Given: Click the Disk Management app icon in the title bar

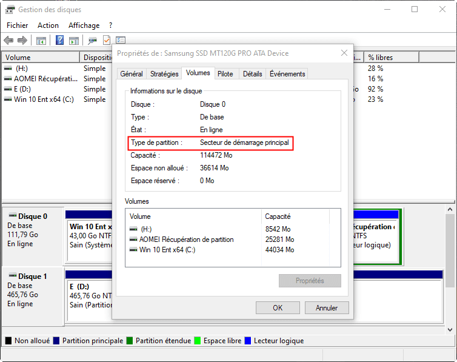Looking at the screenshot, I should click(x=10, y=10).
